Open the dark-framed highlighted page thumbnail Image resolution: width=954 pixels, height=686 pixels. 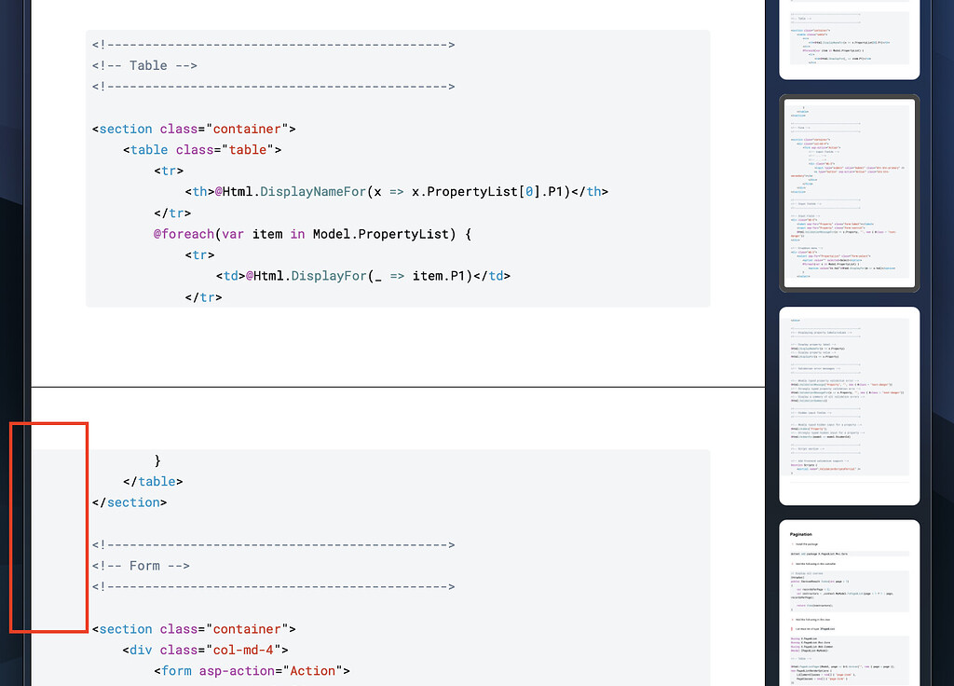pos(848,192)
